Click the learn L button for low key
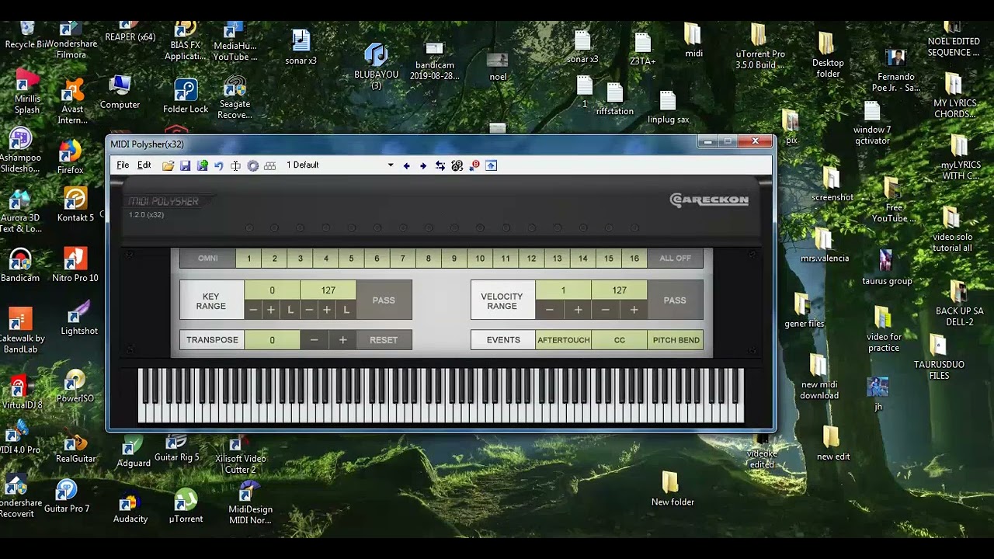This screenshot has height=559, width=994. click(x=290, y=310)
